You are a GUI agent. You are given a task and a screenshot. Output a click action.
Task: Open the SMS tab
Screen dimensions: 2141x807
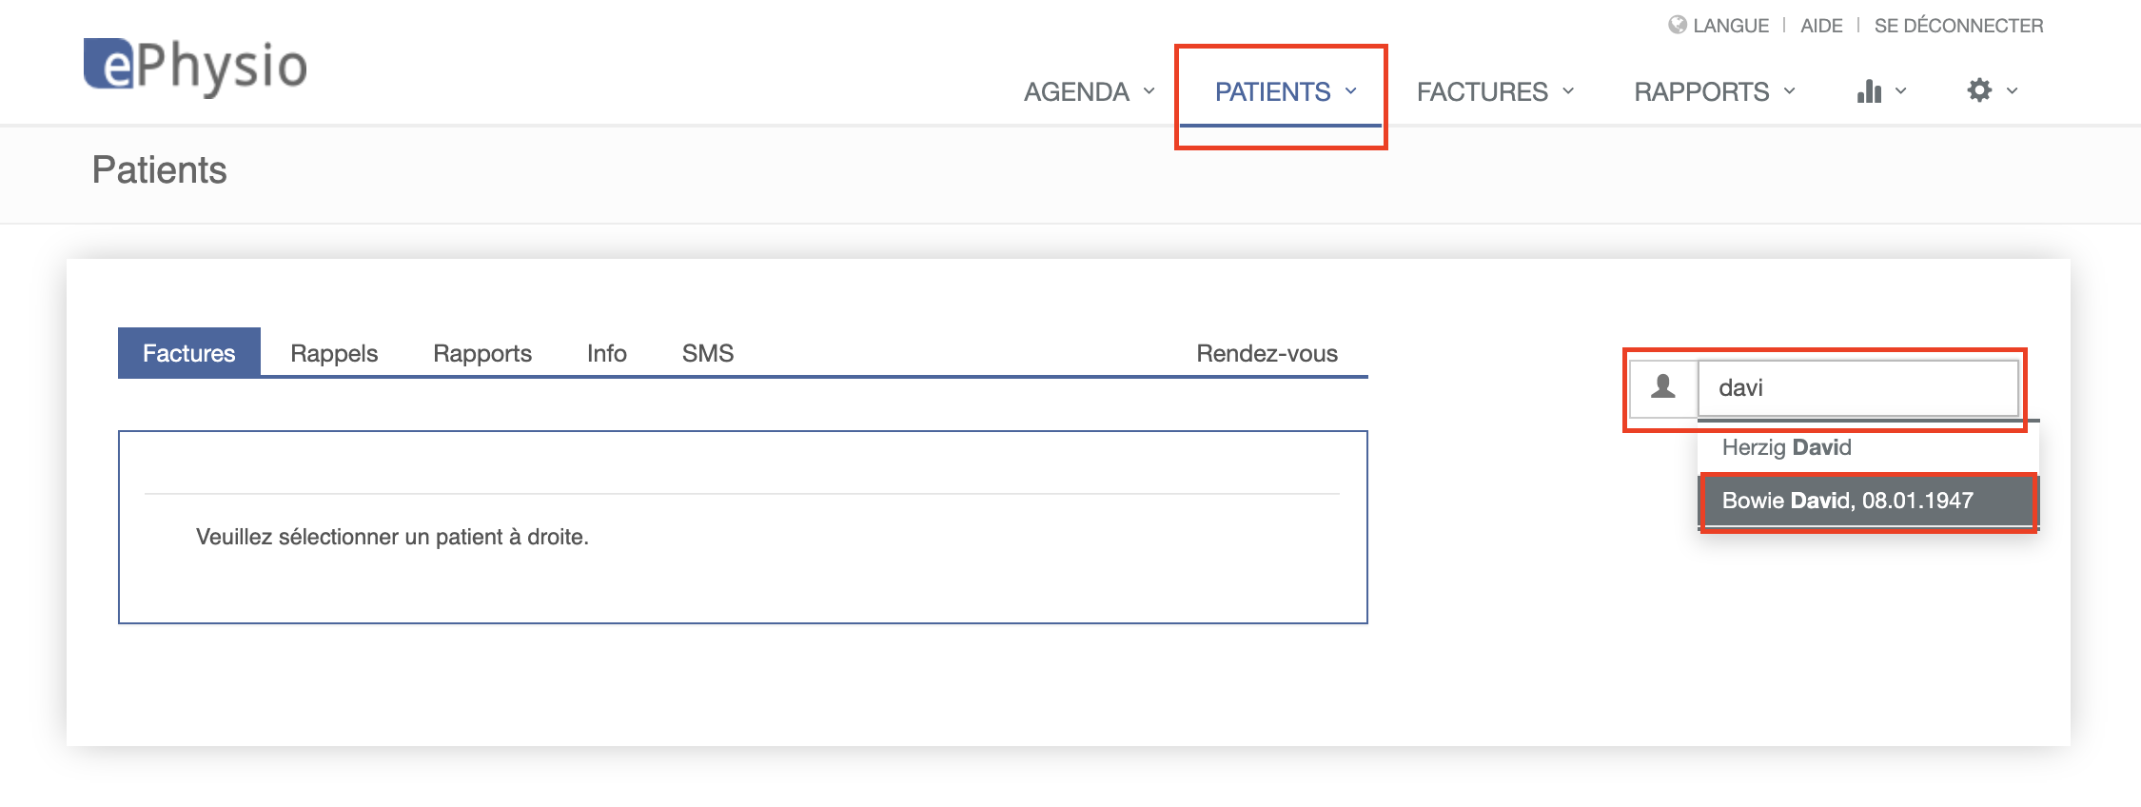(708, 353)
